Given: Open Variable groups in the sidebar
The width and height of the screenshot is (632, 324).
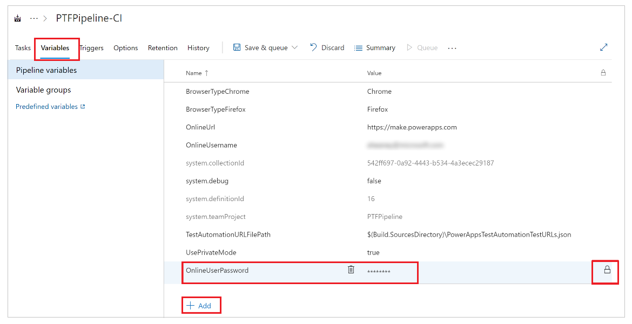Looking at the screenshot, I should (x=44, y=89).
